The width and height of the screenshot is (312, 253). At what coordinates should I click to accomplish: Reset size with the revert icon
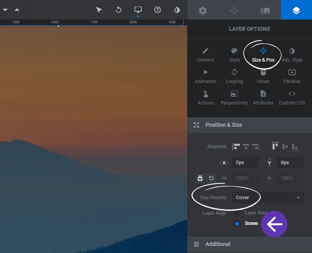(211, 178)
